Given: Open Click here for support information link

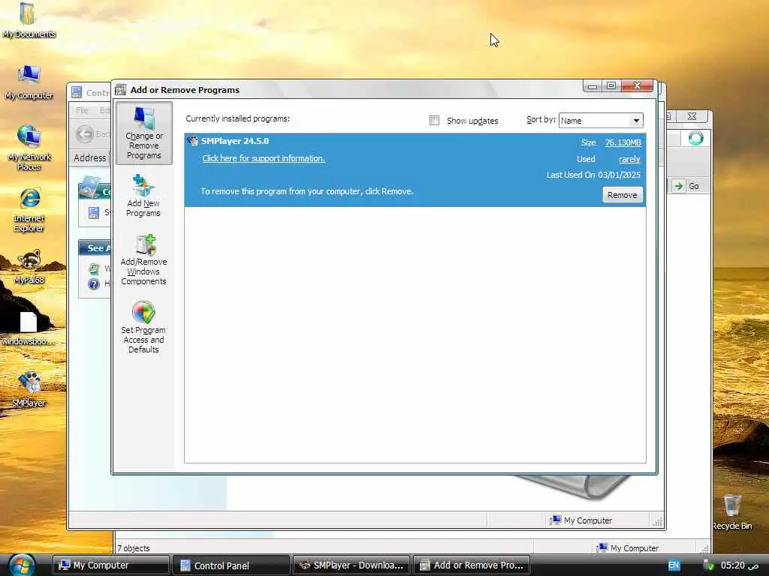Looking at the screenshot, I should click(x=264, y=158).
